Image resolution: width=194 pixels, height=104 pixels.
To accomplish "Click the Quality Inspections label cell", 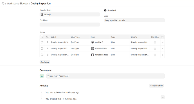I will click(x=60, y=42).
